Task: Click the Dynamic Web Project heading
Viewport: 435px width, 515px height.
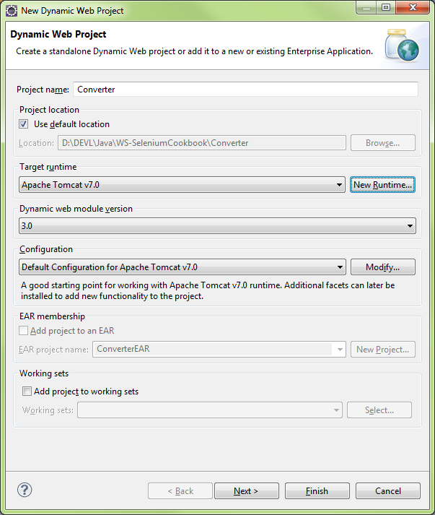Action: 58,34
